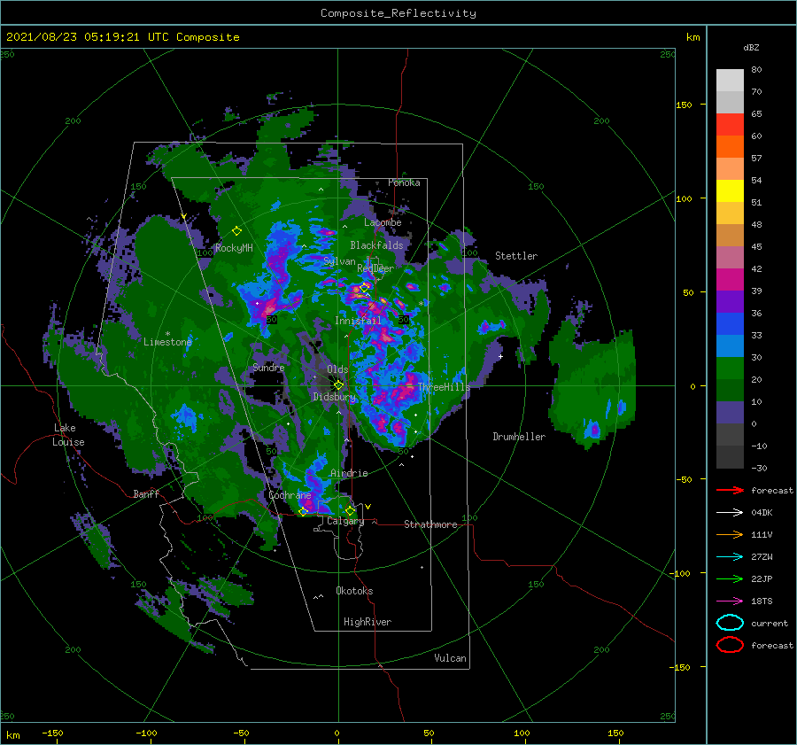Click the red forecast arrow in the legend
797x745 pixels.
tap(730, 490)
